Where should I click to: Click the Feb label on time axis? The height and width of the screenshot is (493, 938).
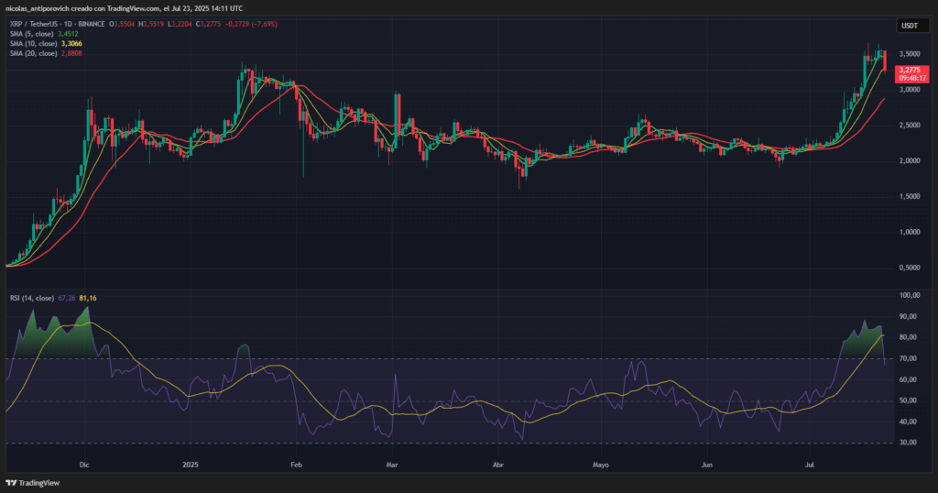pos(296,466)
